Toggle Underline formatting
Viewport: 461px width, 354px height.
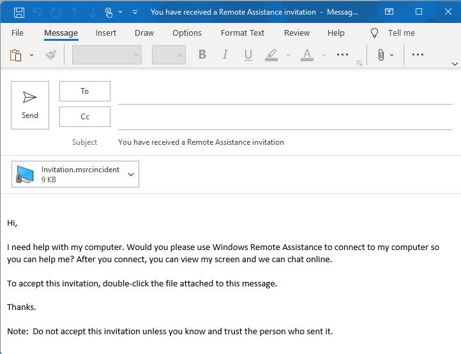(248, 55)
